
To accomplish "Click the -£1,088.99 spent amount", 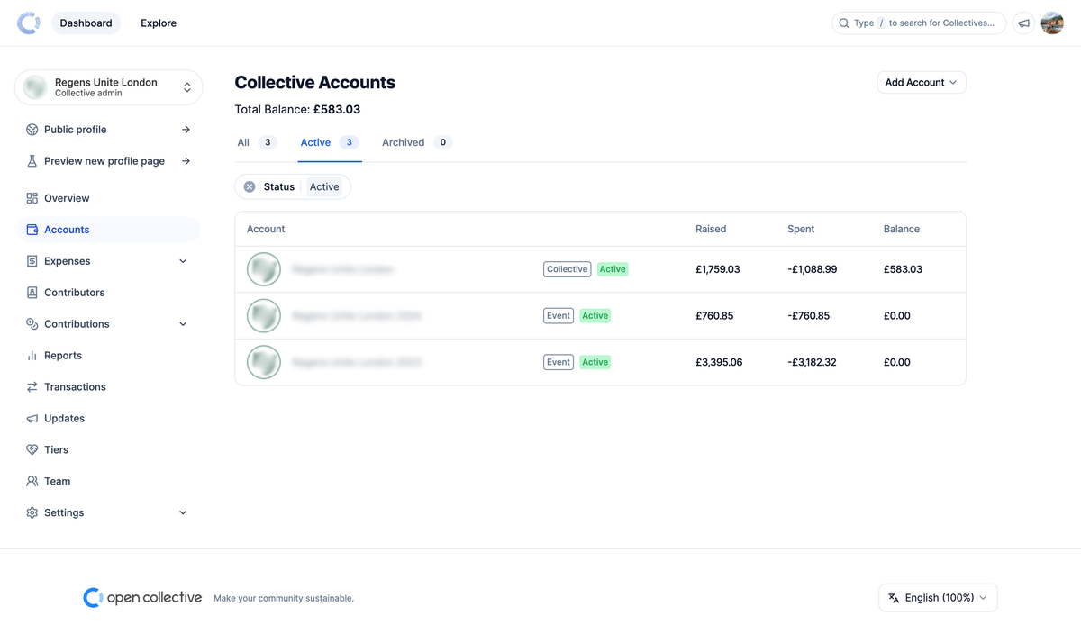I will 813,269.
